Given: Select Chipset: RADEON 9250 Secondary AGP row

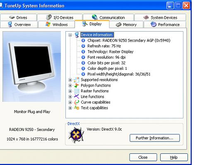Looking at the screenshot, I should click(129, 40).
